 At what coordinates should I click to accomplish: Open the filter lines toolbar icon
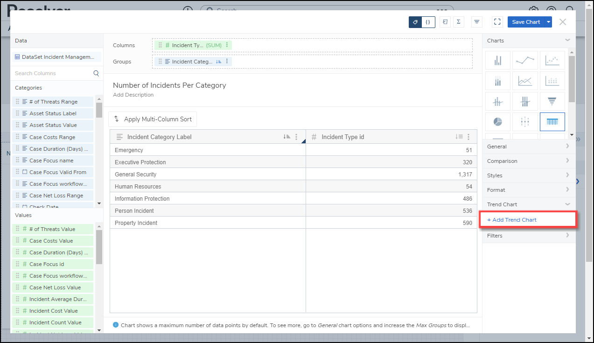[x=476, y=22]
